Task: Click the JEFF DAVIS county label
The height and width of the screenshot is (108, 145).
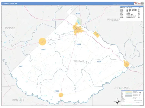Action: coord(122,88)
